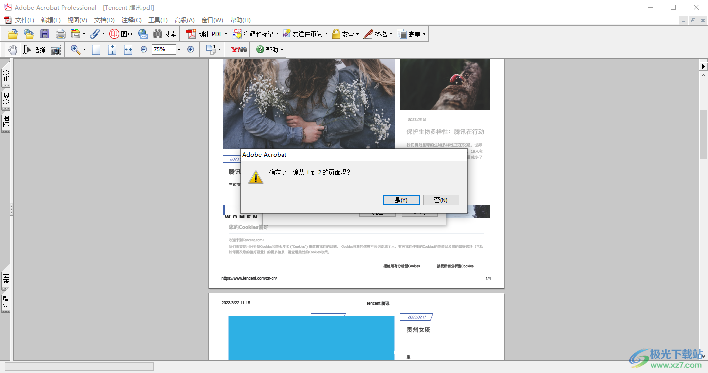Click the organizer icon beside print

75,34
